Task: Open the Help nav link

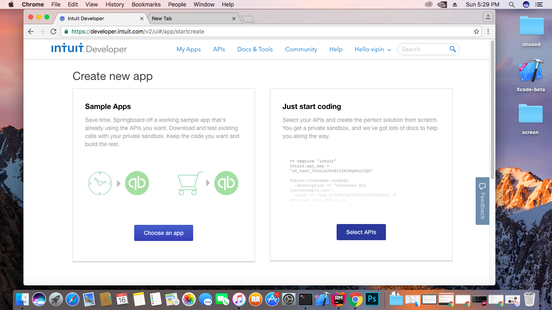Action: (336, 49)
